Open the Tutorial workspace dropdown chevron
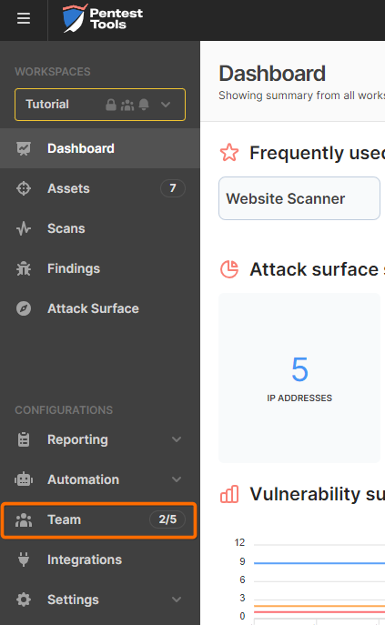The width and height of the screenshot is (385, 625). tap(166, 105)
